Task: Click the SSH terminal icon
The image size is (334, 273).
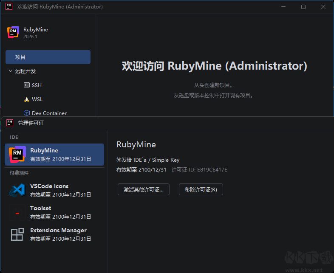Action: 27,85
